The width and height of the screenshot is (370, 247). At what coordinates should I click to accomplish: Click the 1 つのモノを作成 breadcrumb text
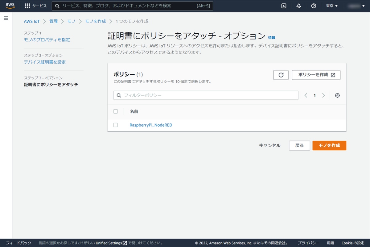132,21
